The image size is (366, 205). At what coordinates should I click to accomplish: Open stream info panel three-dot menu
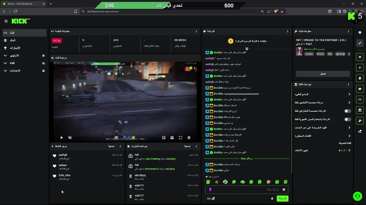(348, 31)
